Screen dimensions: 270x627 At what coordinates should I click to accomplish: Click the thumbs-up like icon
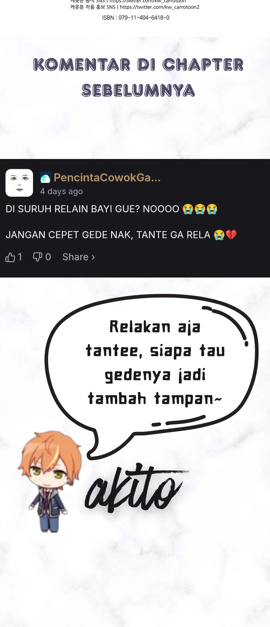(10, 257)
